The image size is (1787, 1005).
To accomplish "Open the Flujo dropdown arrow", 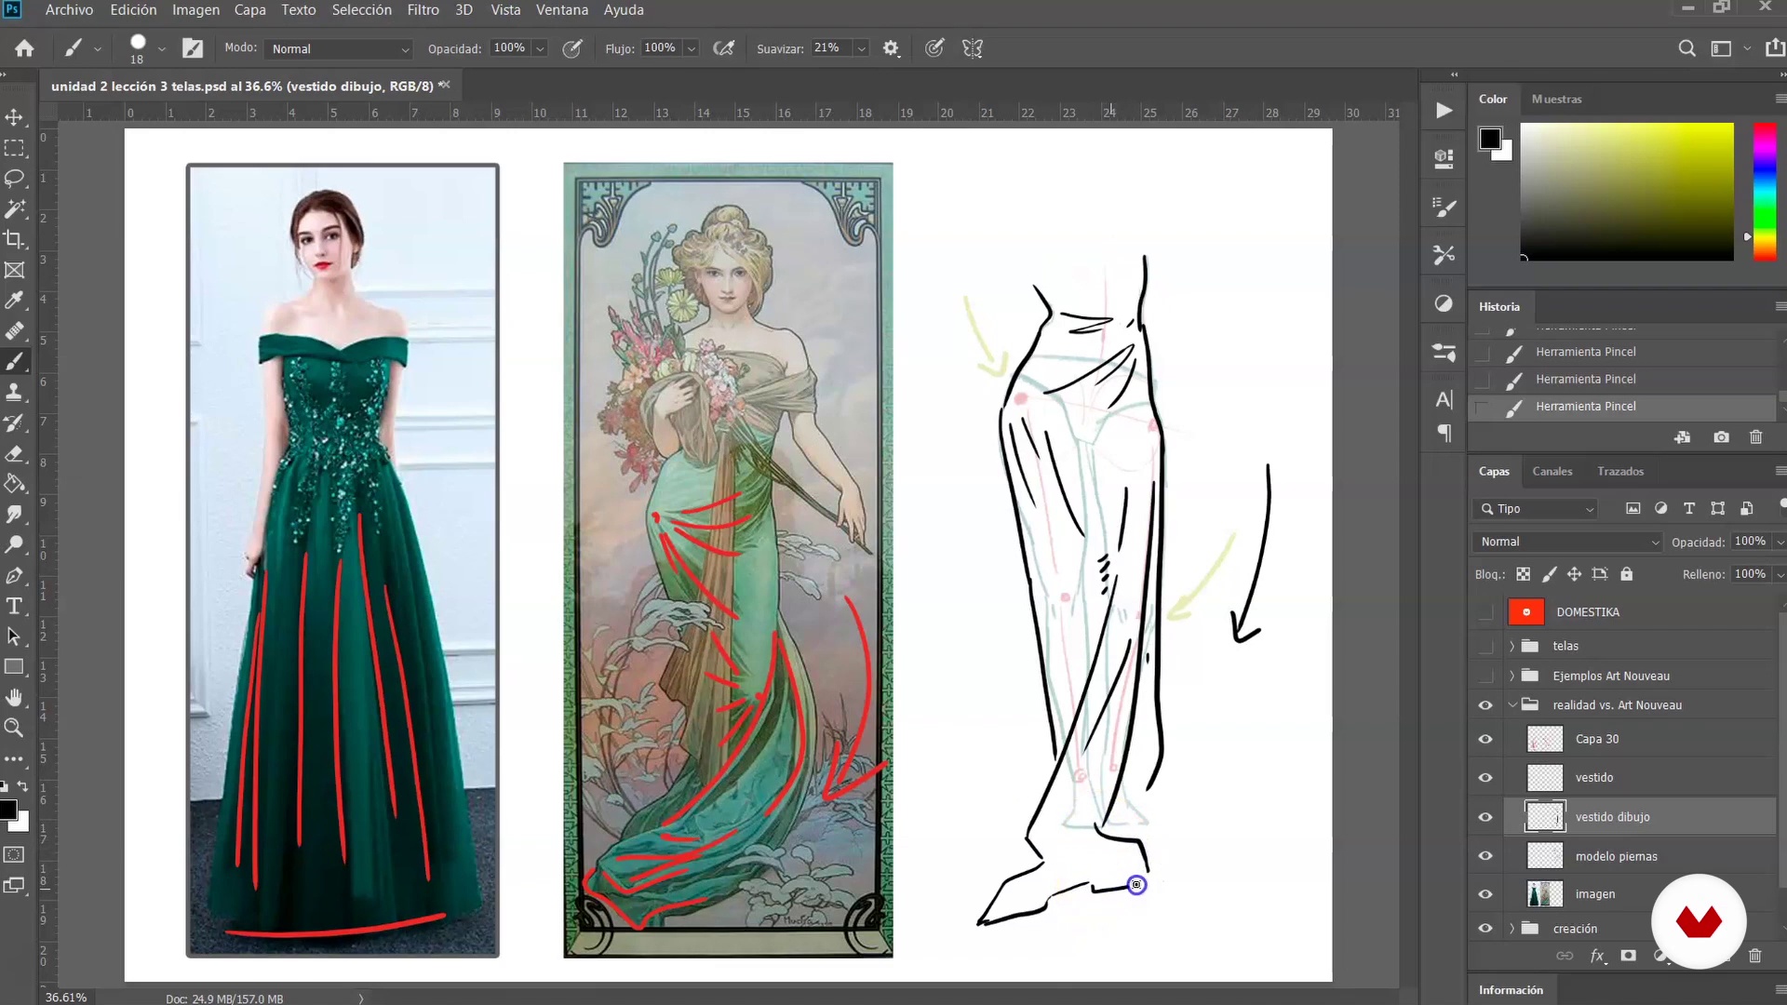I will 691,48.
